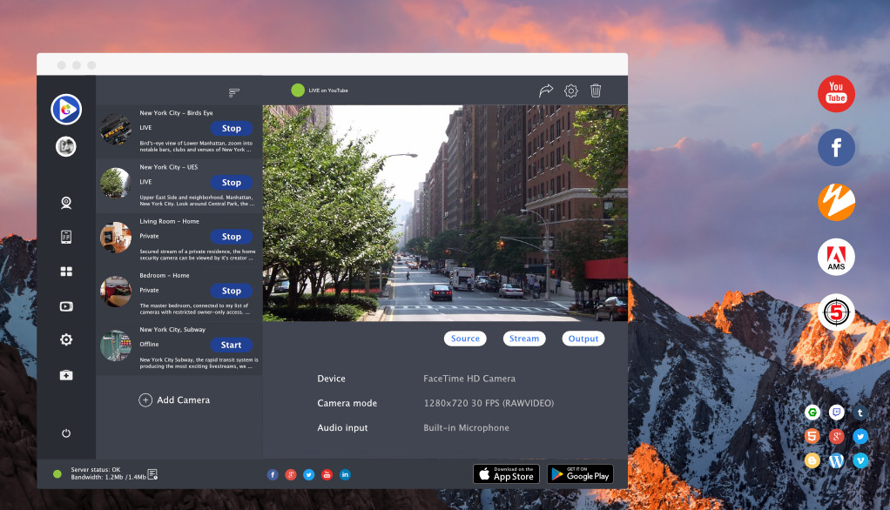
Task: Click Get it on Google Play badge
Action: point(580,473)
